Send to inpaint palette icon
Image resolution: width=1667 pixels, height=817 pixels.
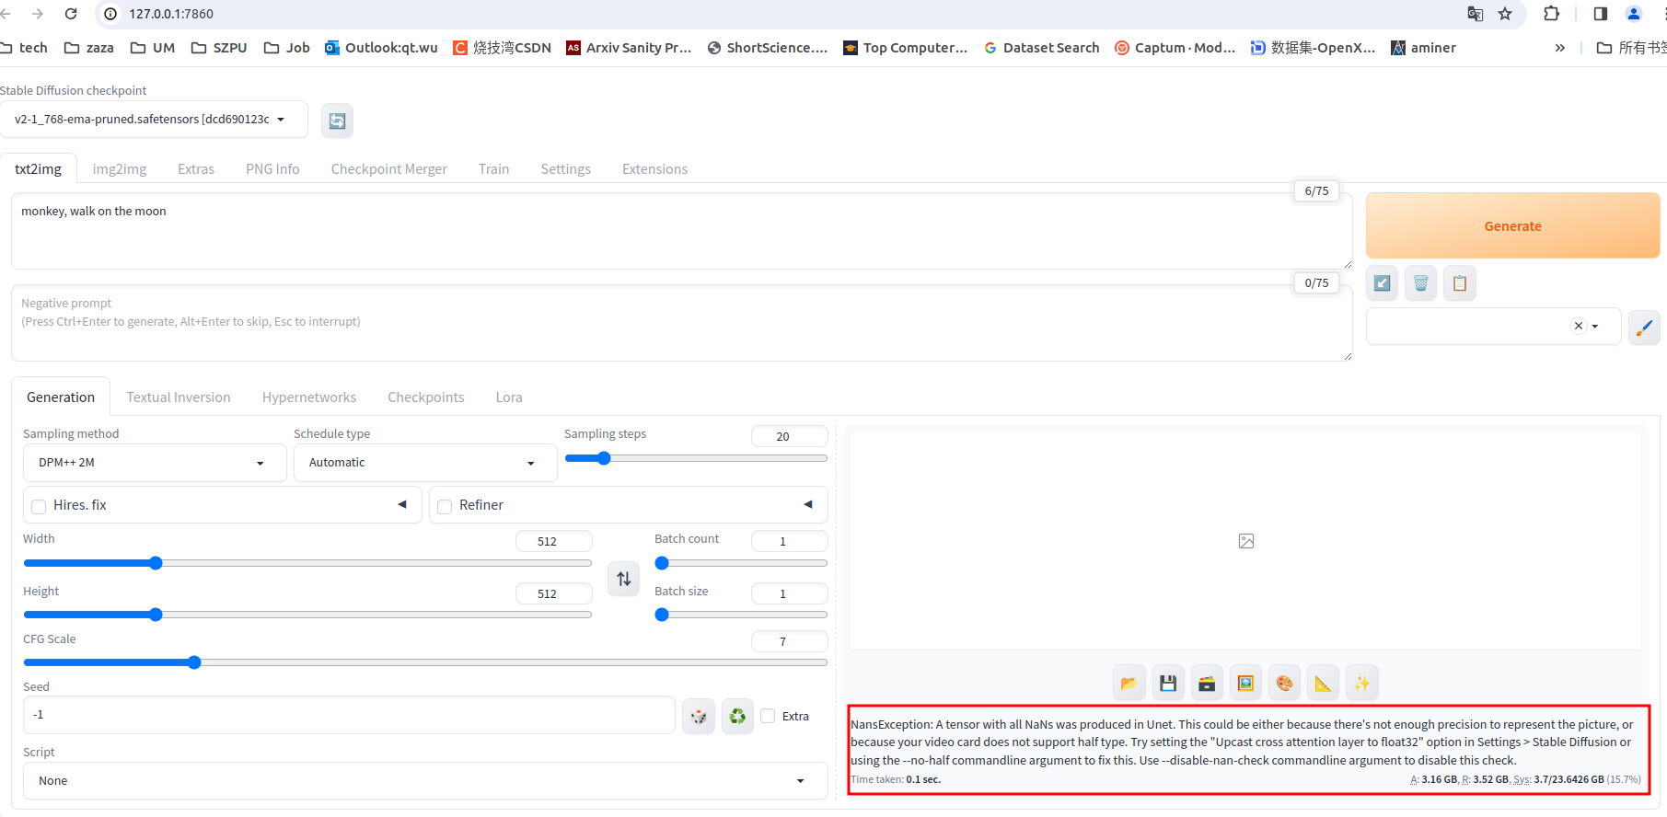[1284, 683]
